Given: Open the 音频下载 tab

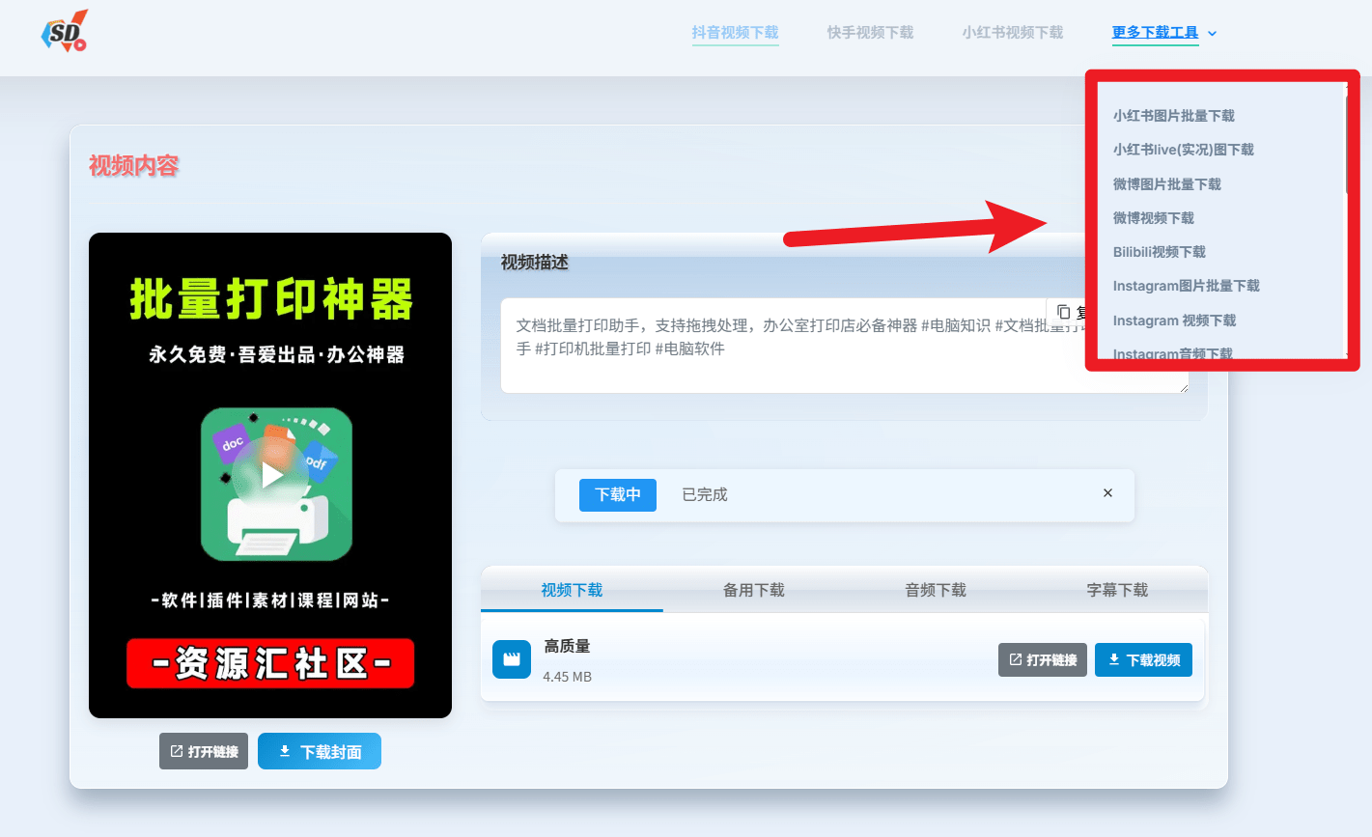Looking at the screenshot, I should pos(935,590).
